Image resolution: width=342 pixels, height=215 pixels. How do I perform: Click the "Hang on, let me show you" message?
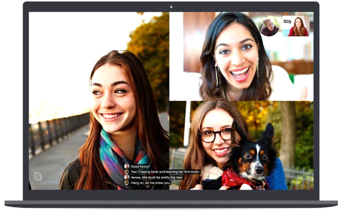click(x=150, y=183)
